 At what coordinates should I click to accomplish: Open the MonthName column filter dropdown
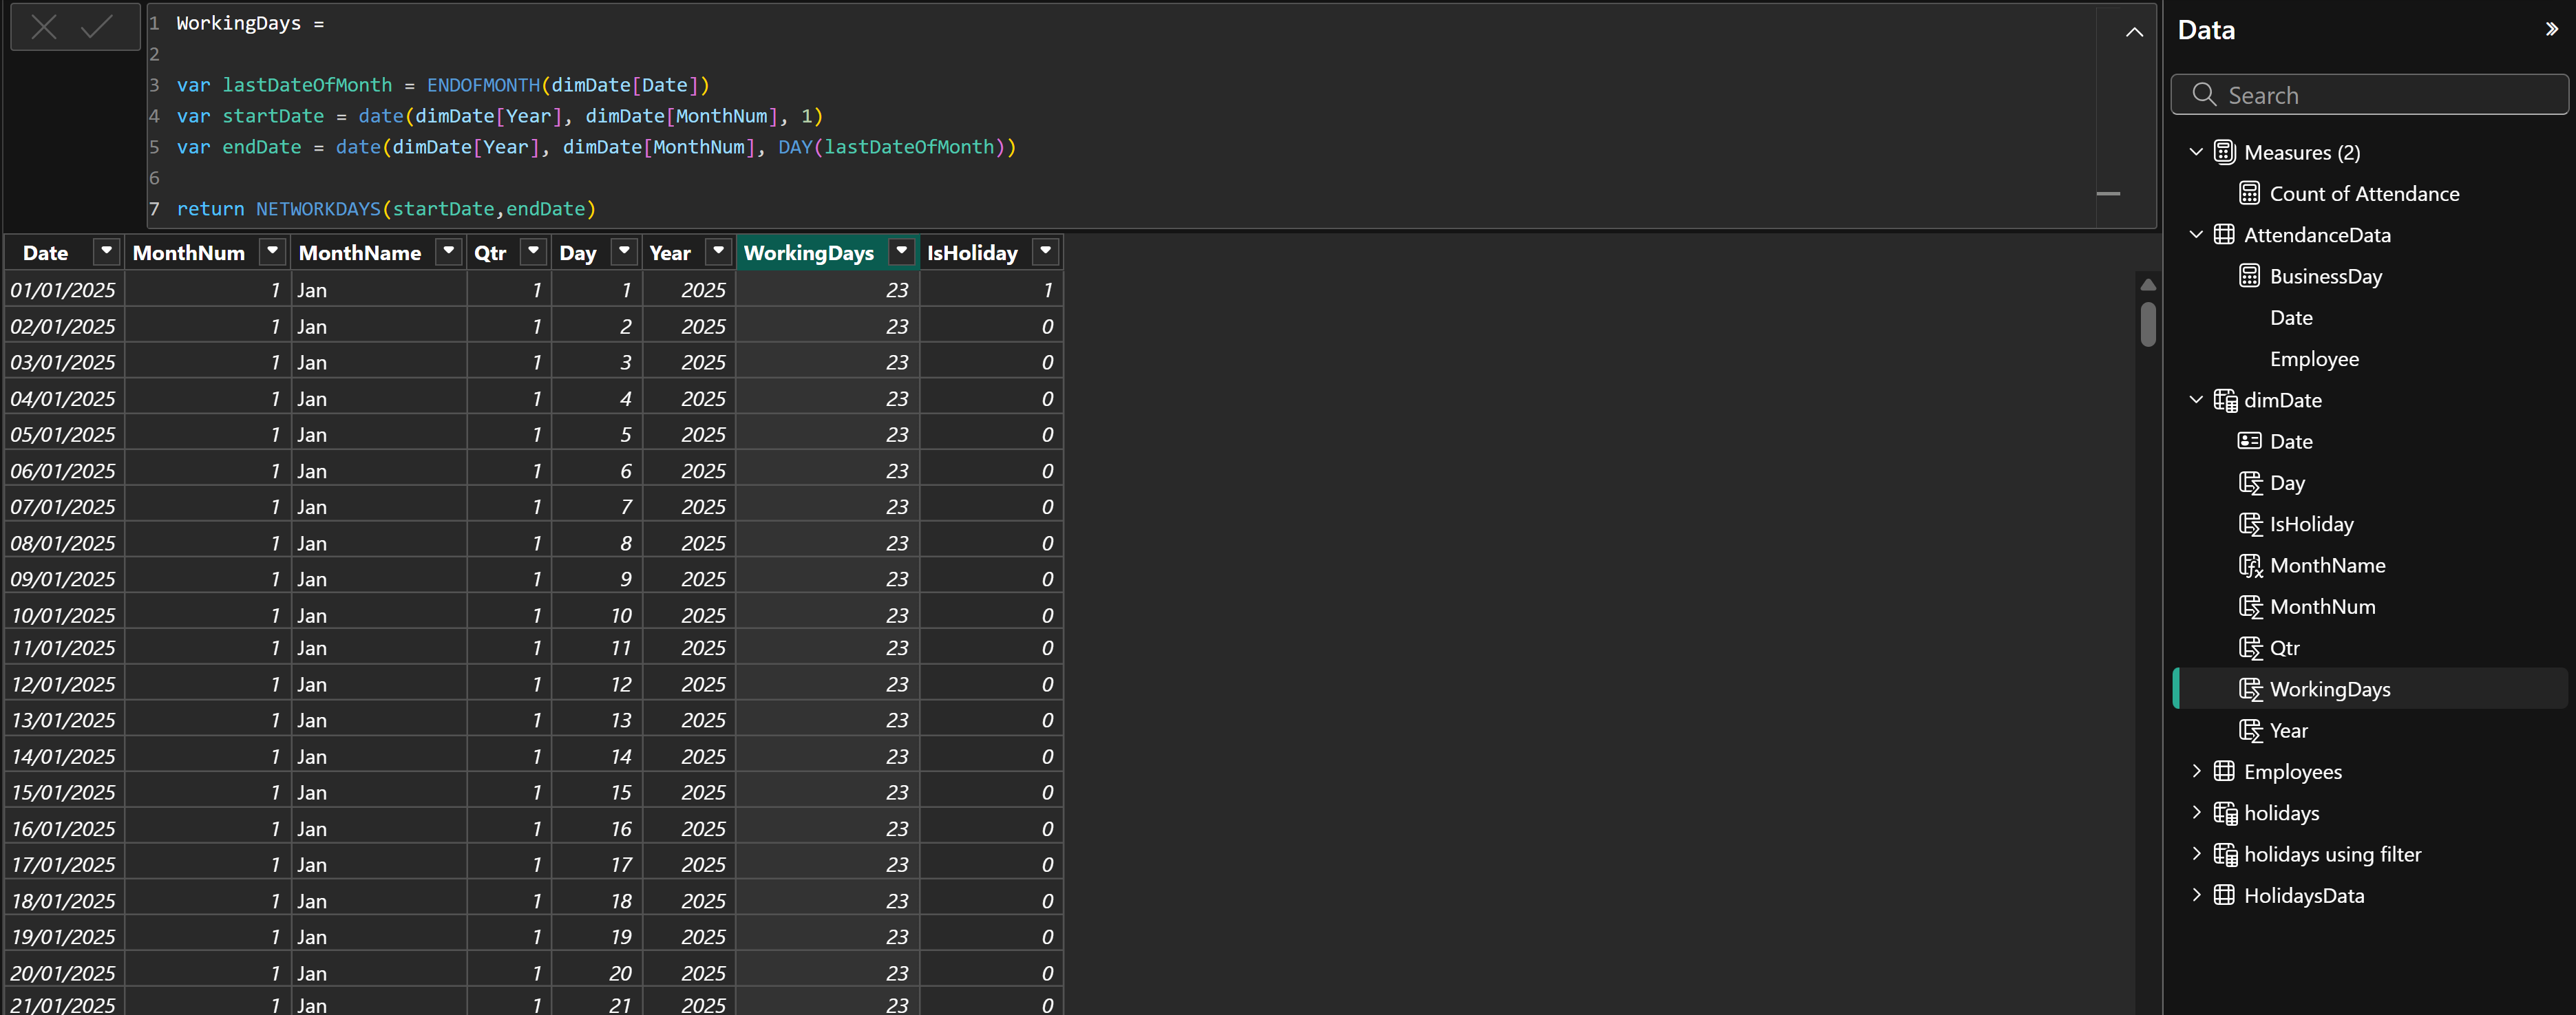click(449, 252)
